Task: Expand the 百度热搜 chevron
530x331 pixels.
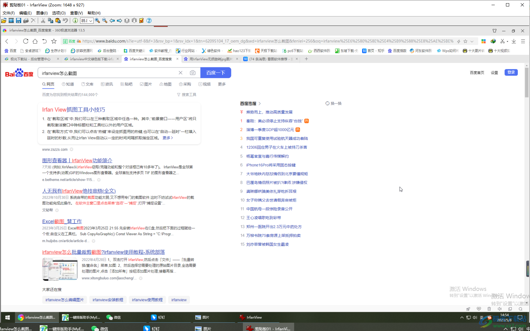Action: coord(260,103)
